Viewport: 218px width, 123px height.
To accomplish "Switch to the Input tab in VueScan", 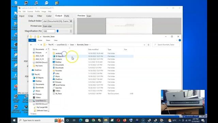I will click(22, 16).
